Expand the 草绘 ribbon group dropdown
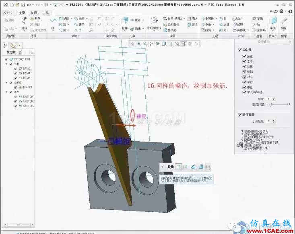Viewport: 295px width, 234px height. pyautogui.click(x=75, y=36)
